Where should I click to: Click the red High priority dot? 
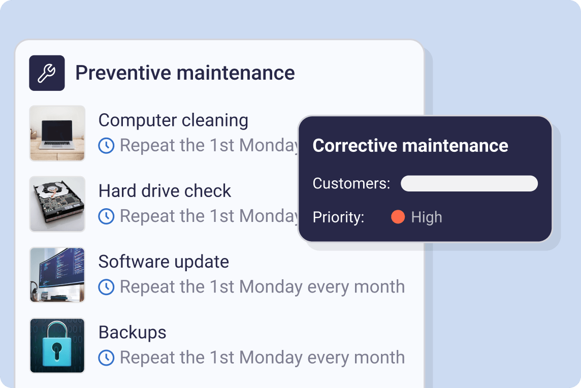click(398, 217)
